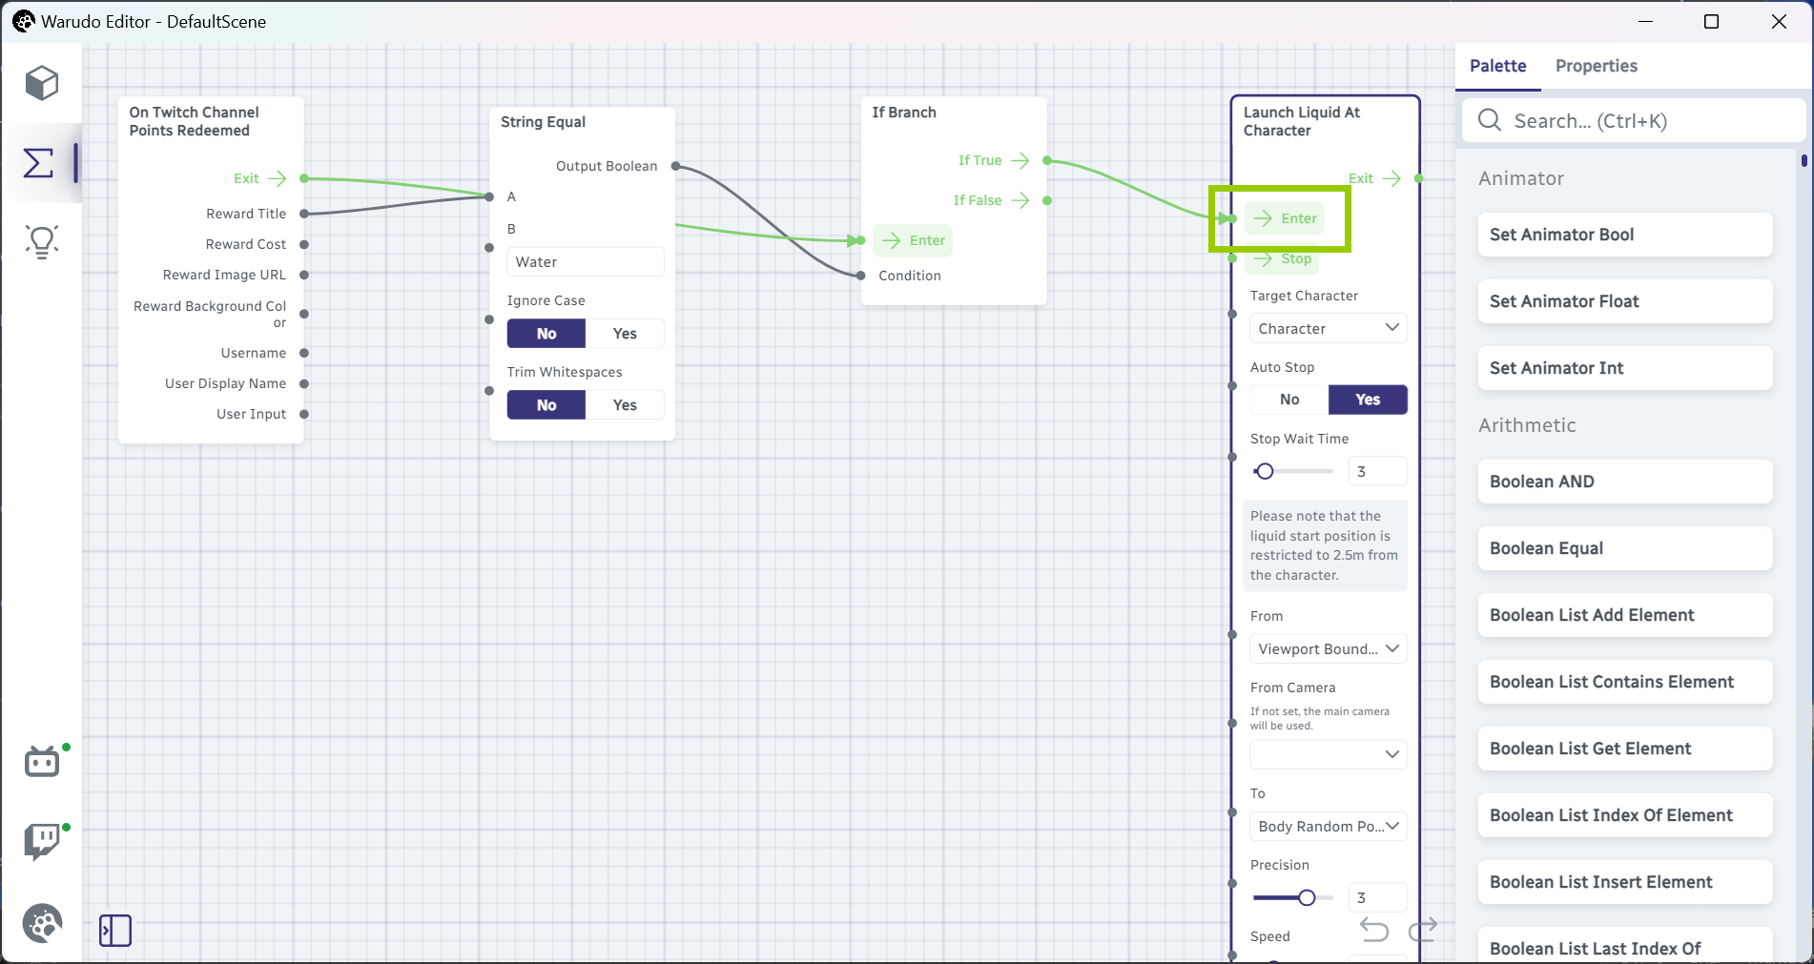Select the Set Animator Int node

[1625, 368]
